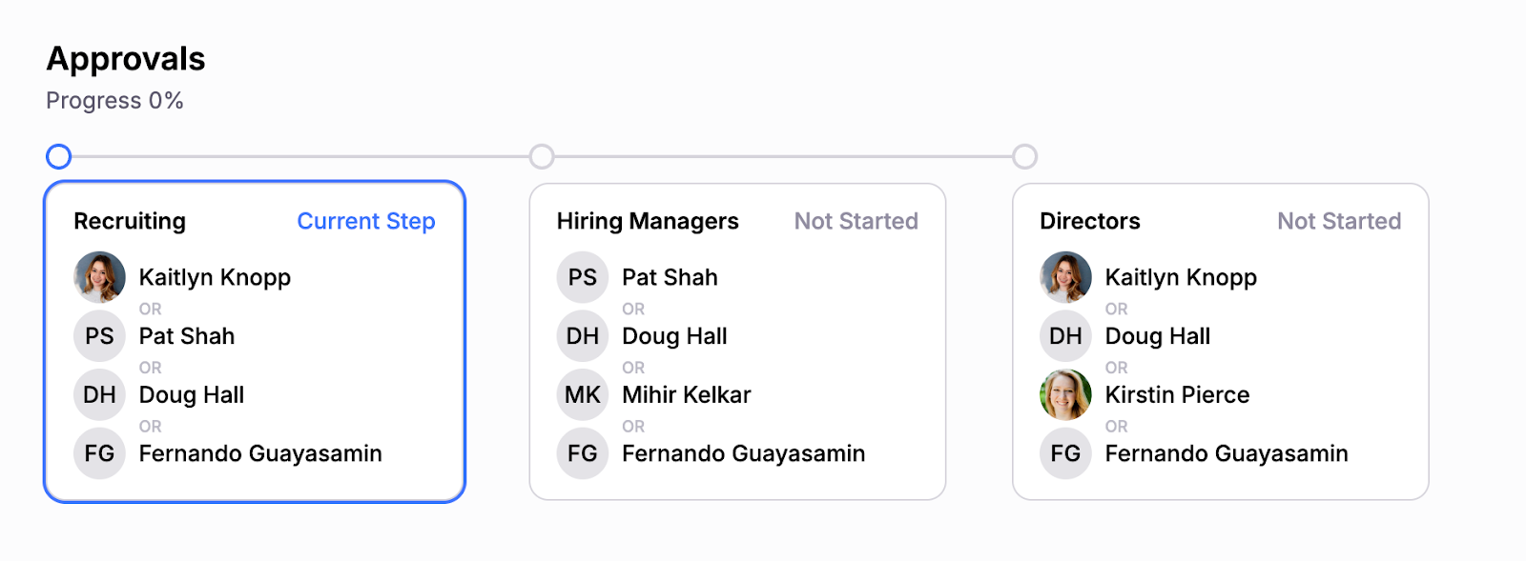This screenshot has width=1526, height=561.
Task: Select the blue Recruiting step marker
Action: pyautogui.click(x=59, y=156)
